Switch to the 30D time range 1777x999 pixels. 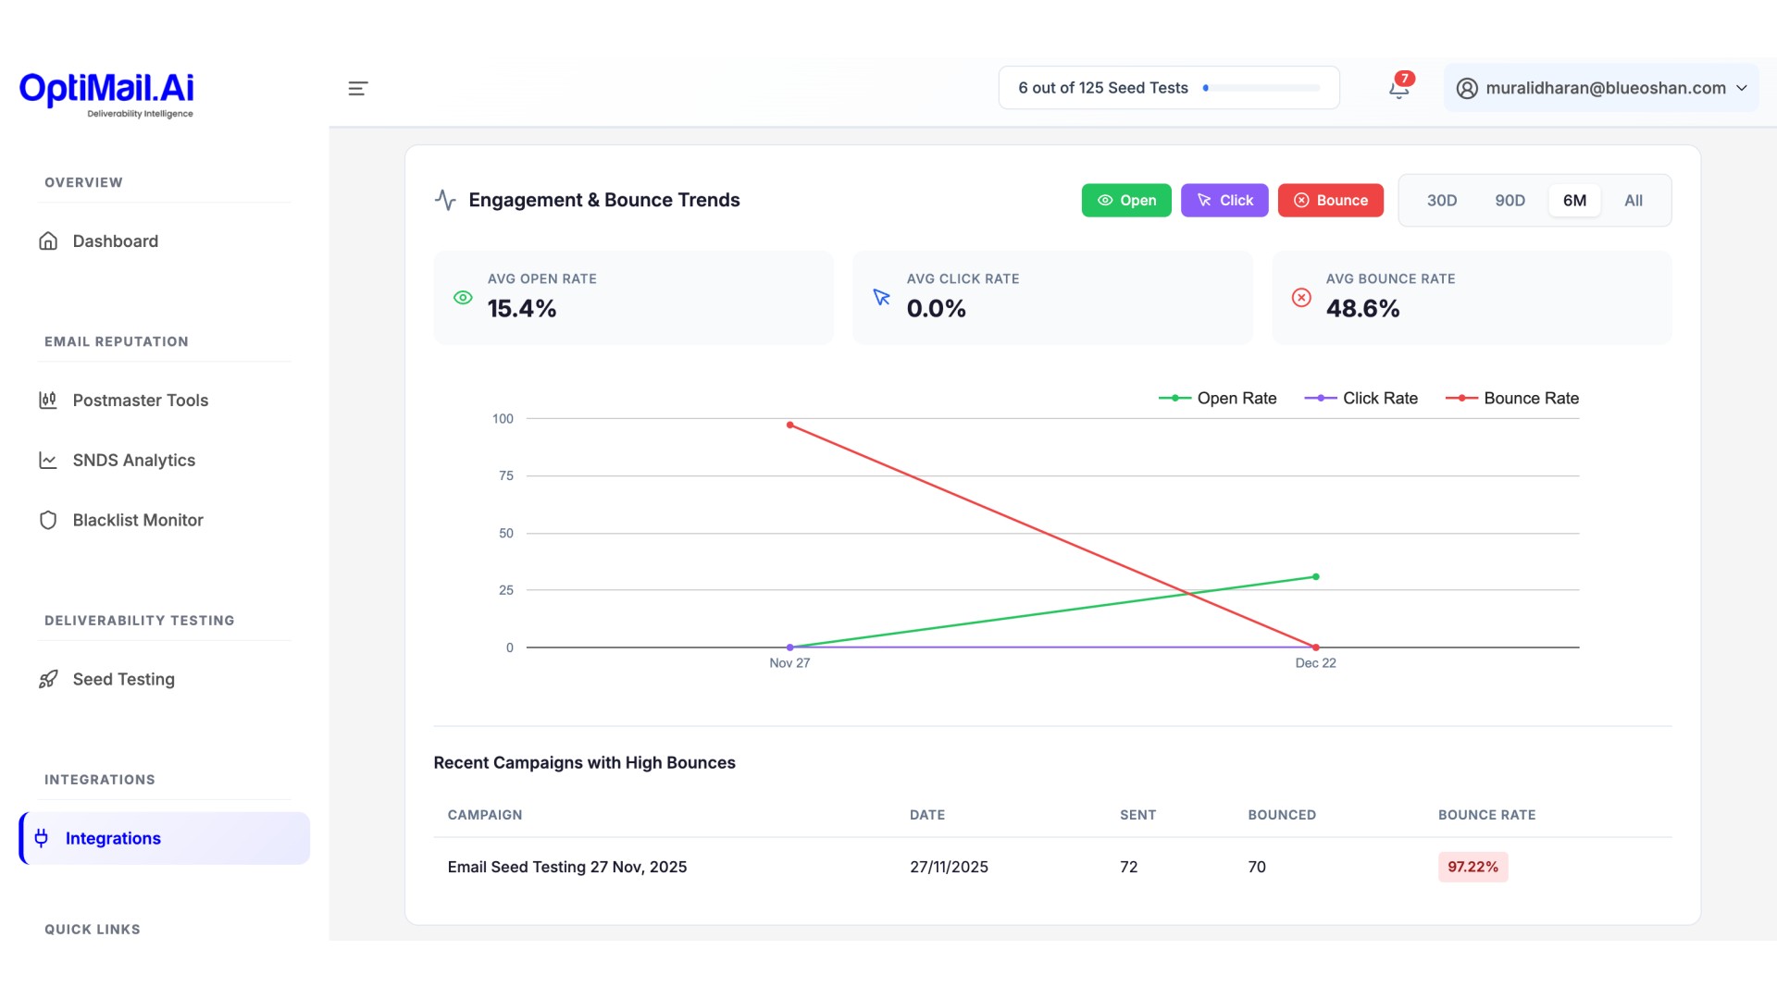tap(1441, 201)
